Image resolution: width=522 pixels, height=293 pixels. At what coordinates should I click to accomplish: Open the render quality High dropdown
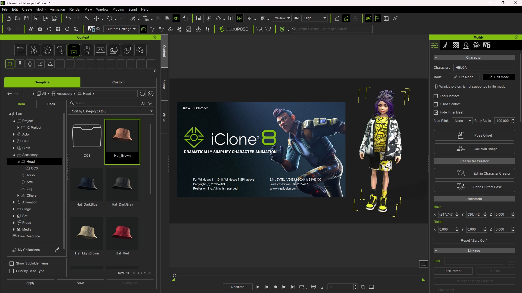point(315,18)
